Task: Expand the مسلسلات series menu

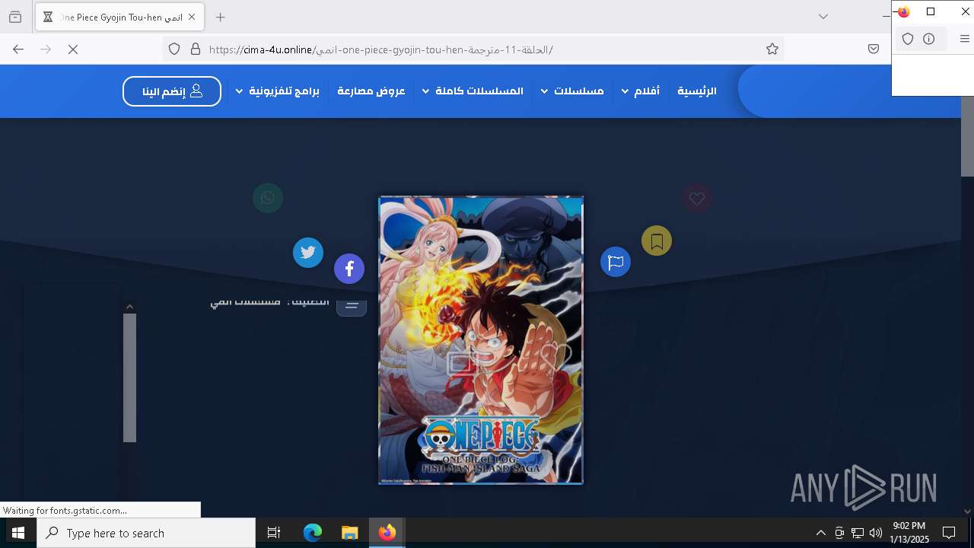Action: [572, 91]
